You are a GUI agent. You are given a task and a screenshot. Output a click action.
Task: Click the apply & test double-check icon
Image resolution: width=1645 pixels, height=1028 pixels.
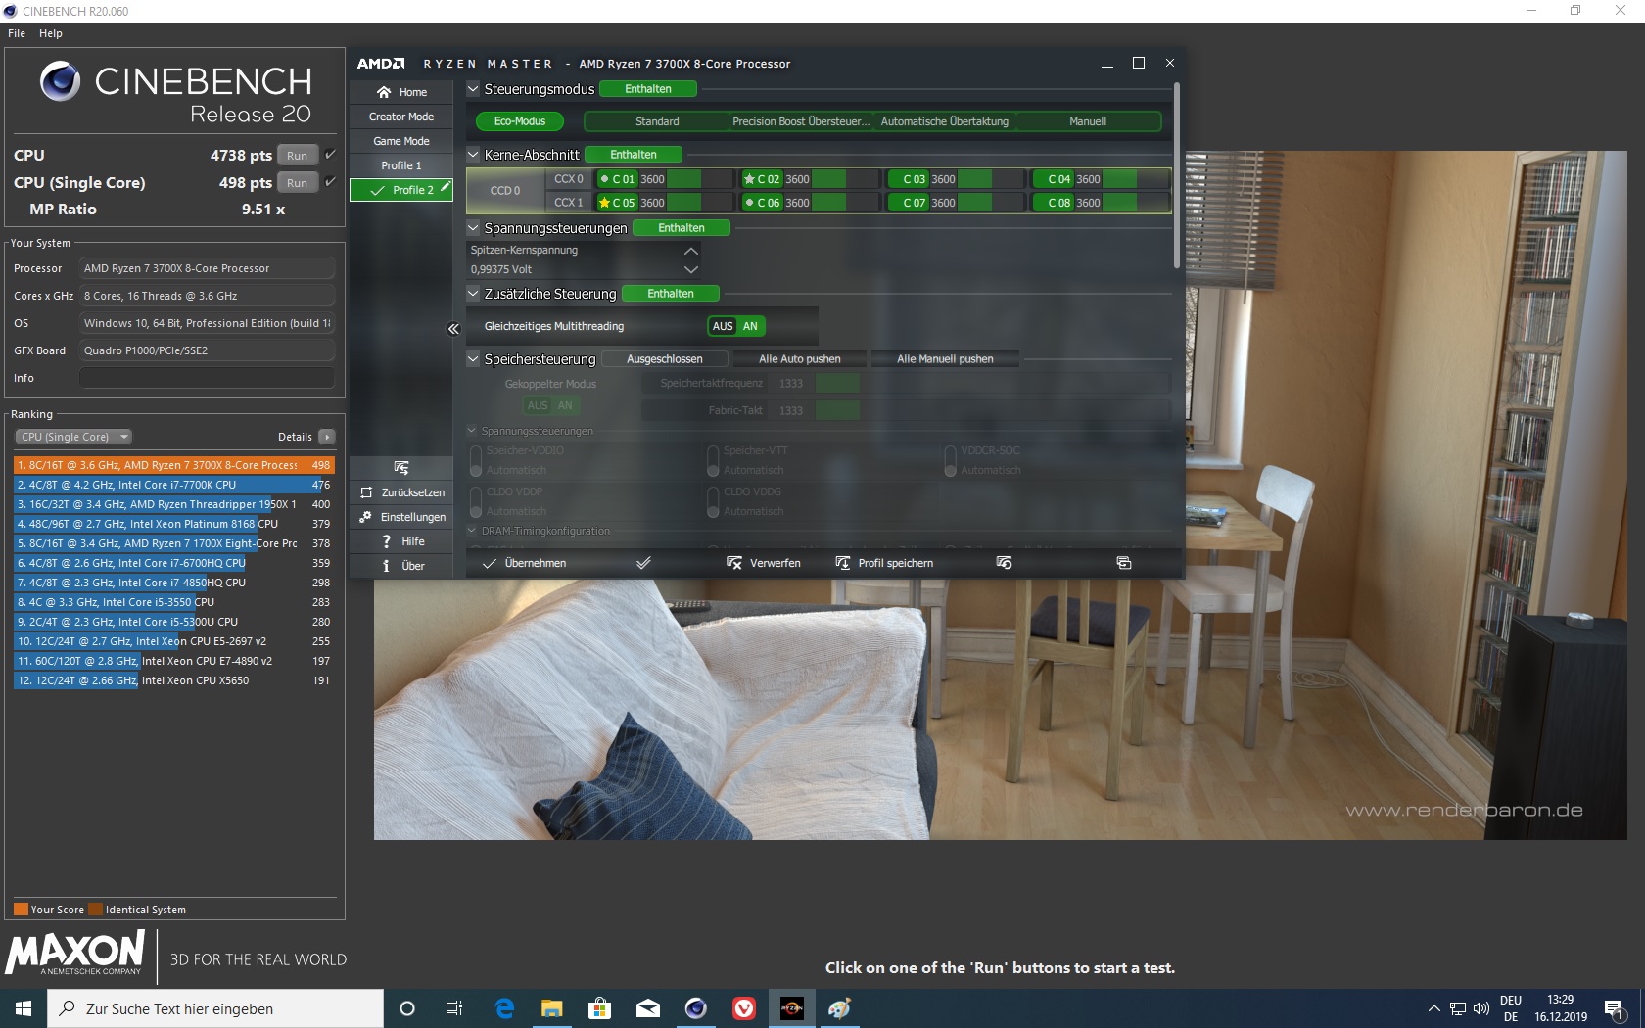(643, 563)
